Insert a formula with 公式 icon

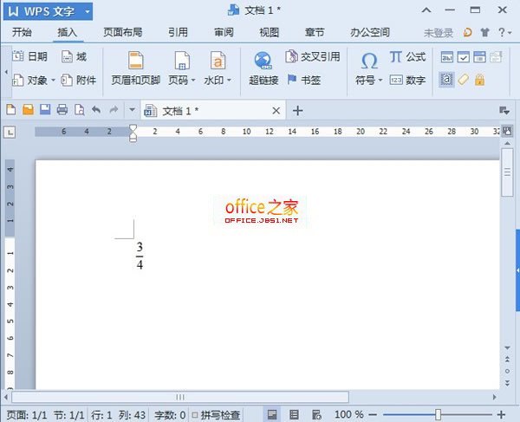pyautogui.click(x=407, y=56)
